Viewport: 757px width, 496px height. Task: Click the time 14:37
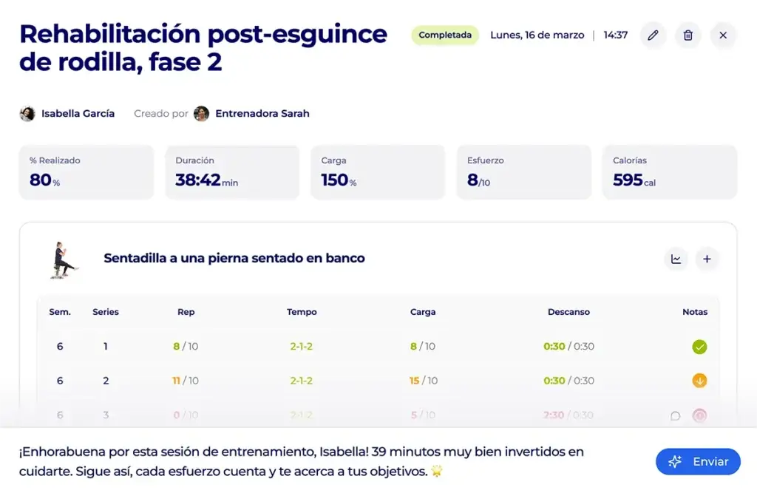pyautogui.click(x=616, y=35)
